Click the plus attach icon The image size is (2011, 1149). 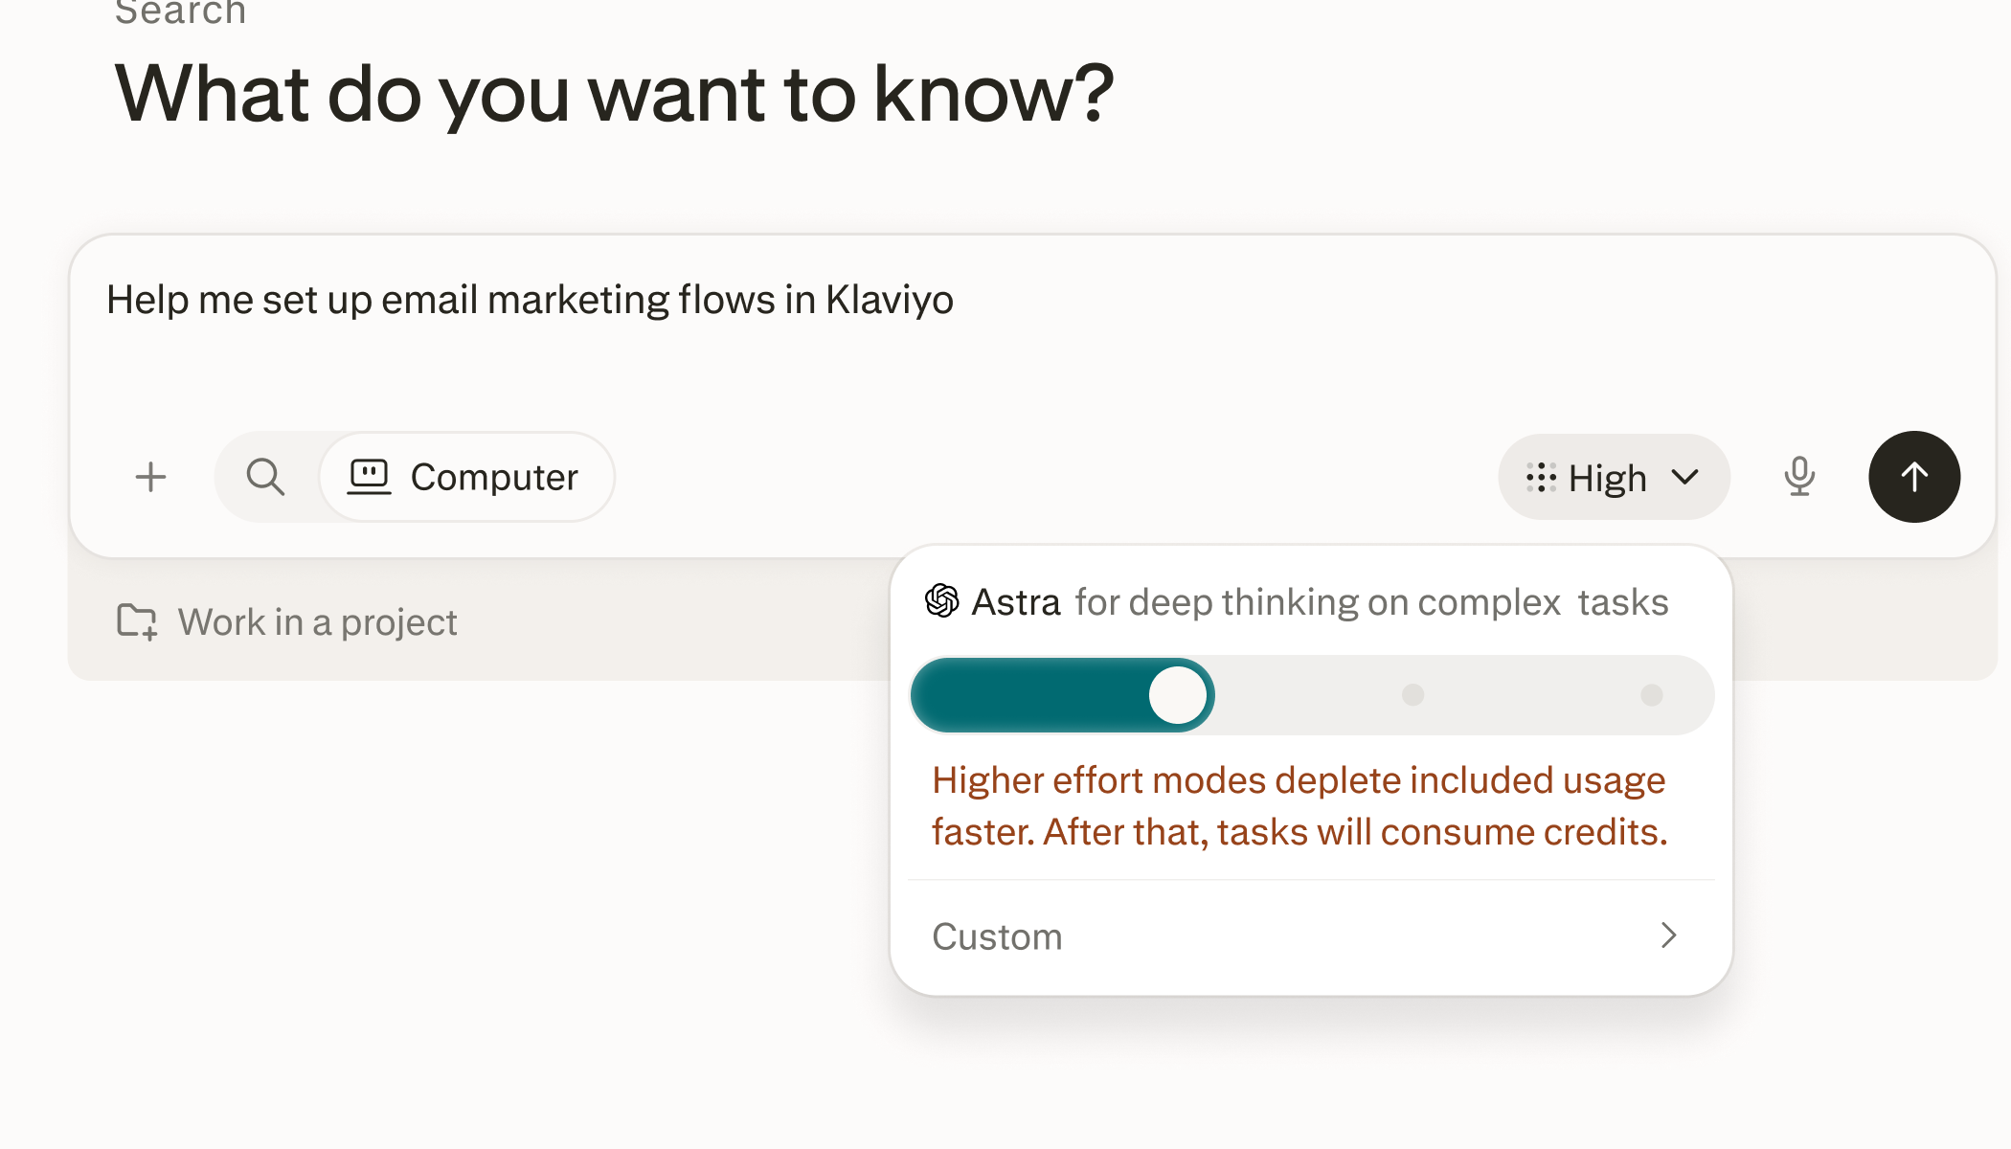pos(150,477)
